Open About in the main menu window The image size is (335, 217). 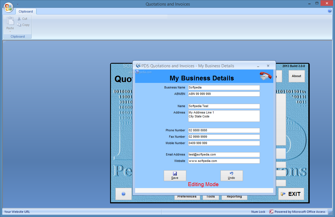[296, 76]
